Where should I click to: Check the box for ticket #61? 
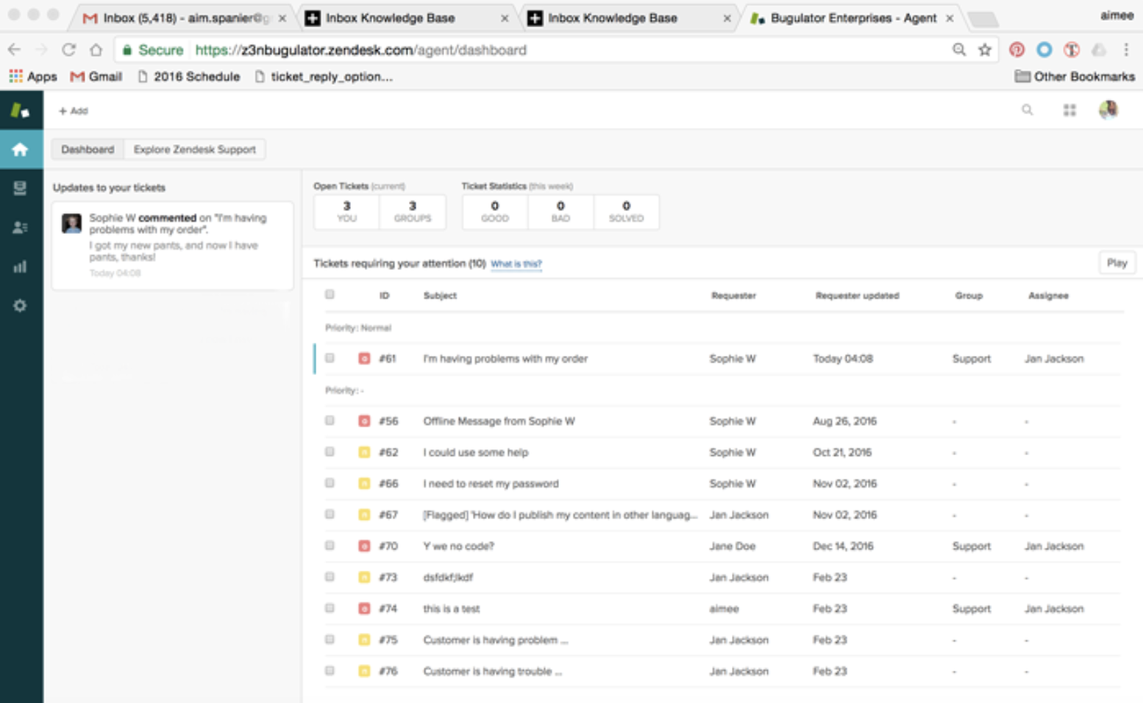coord(330,358)
